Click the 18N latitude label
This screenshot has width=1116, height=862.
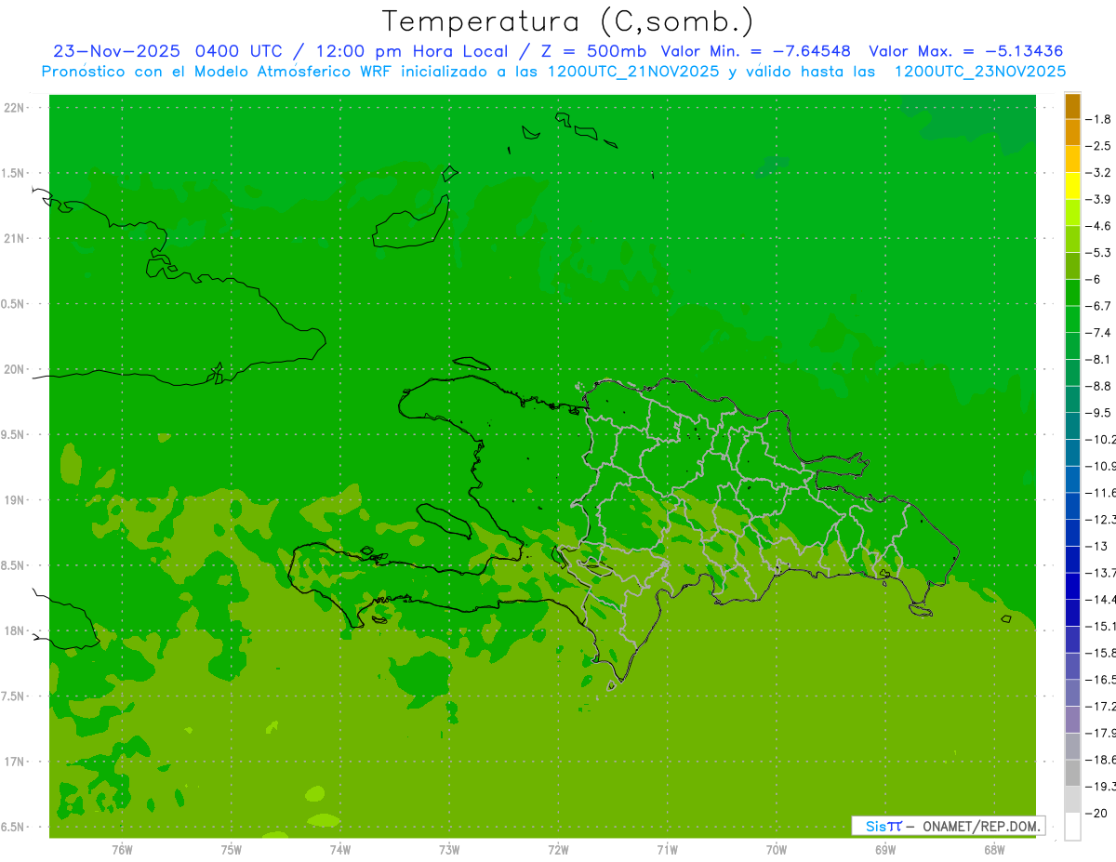pos(16,630)
